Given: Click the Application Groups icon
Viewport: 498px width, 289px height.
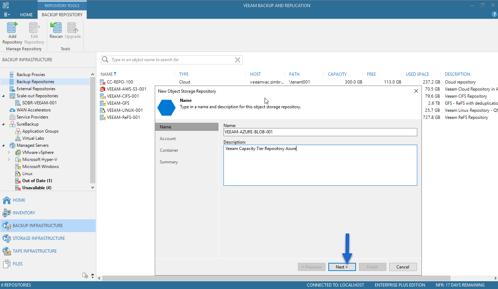Looking at the screenshot, I should pos(18,131).
